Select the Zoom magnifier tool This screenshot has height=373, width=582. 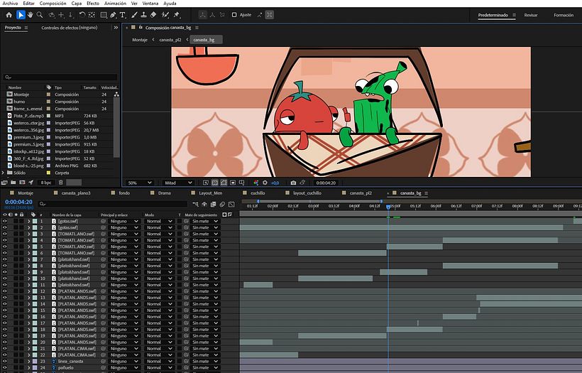click(x=39, y=15)
